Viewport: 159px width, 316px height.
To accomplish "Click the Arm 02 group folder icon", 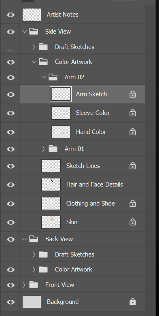I will click(53, 77).
